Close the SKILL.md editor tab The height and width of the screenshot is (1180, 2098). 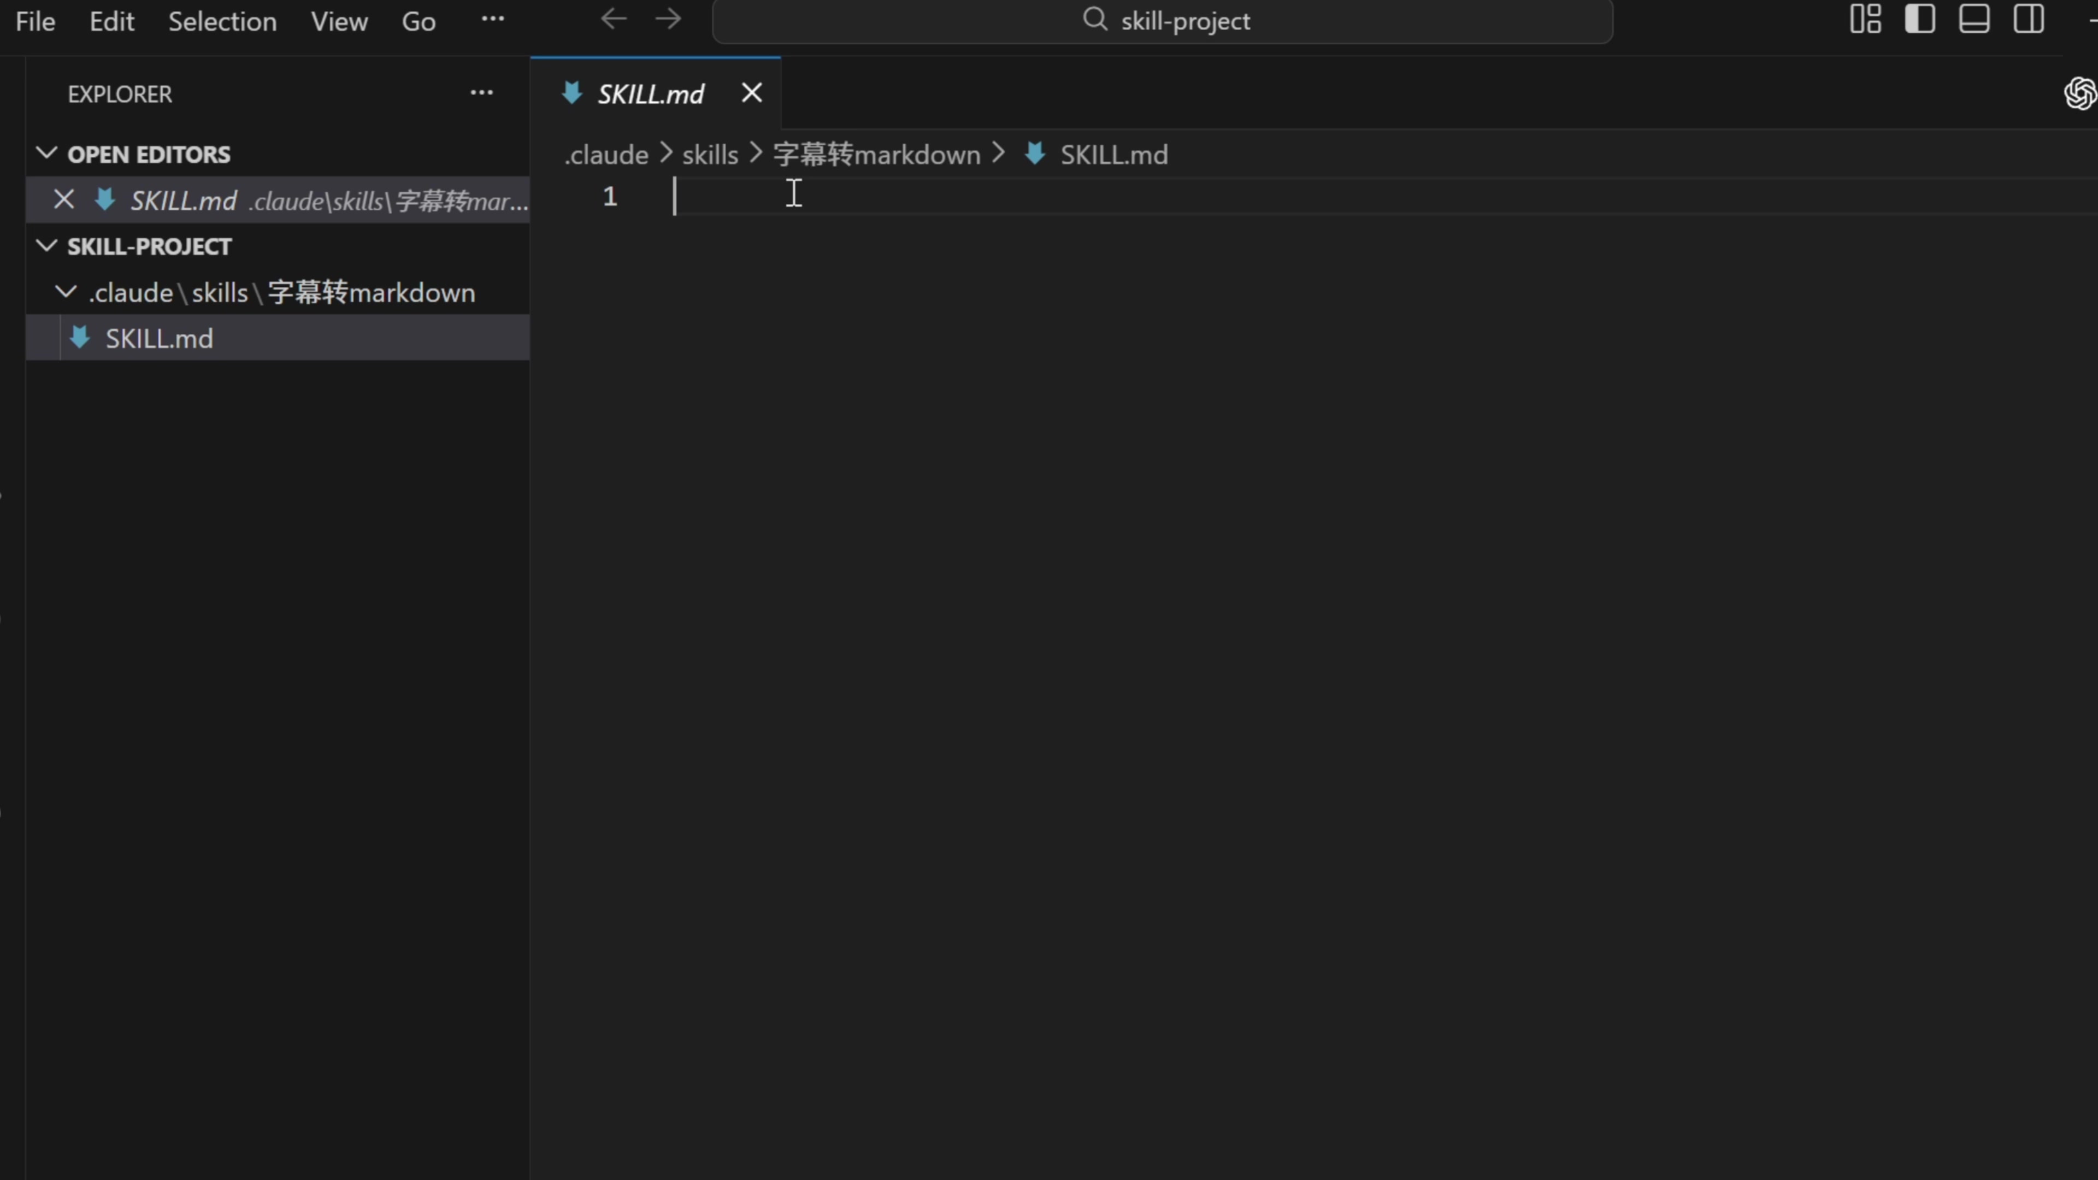(x=752, y=93)
